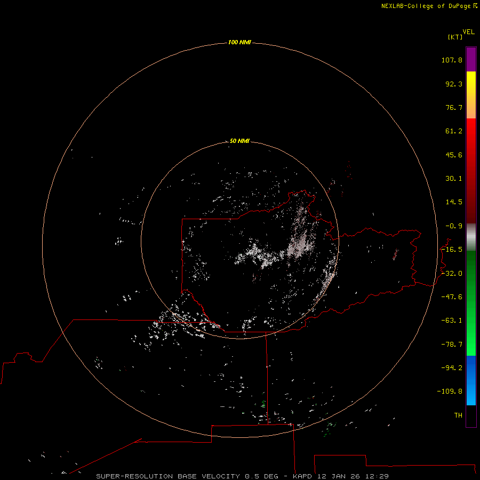Click the VEL legend title
The height and width of the screenshot is (480, 480).
(468, 32)
